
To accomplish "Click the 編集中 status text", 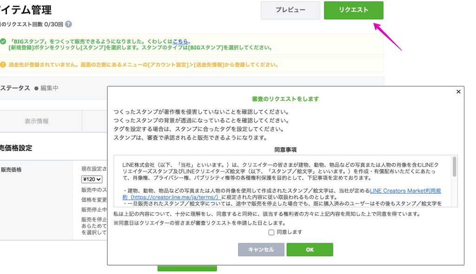I will click(49, 88).
